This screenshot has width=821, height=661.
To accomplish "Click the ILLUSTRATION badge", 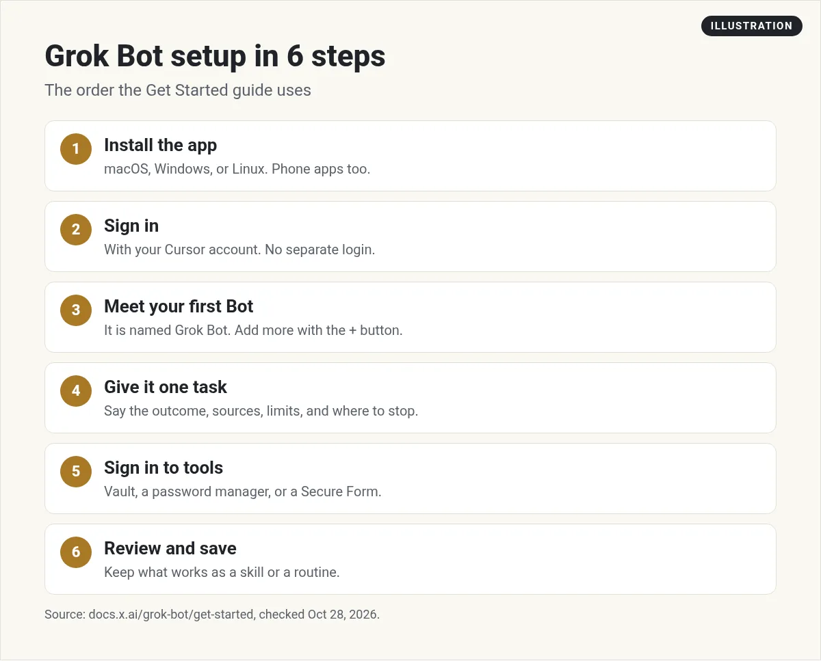I will 751,26.
